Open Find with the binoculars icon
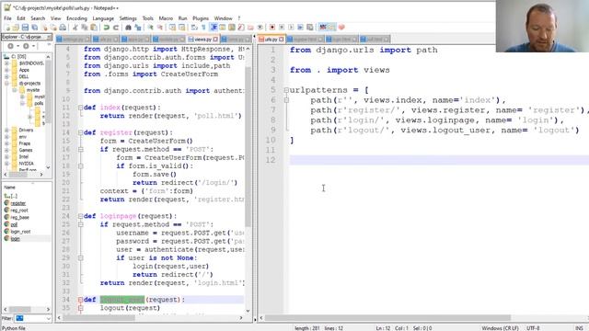This screenshot has width=589, height=331. [x=129, y=28]
